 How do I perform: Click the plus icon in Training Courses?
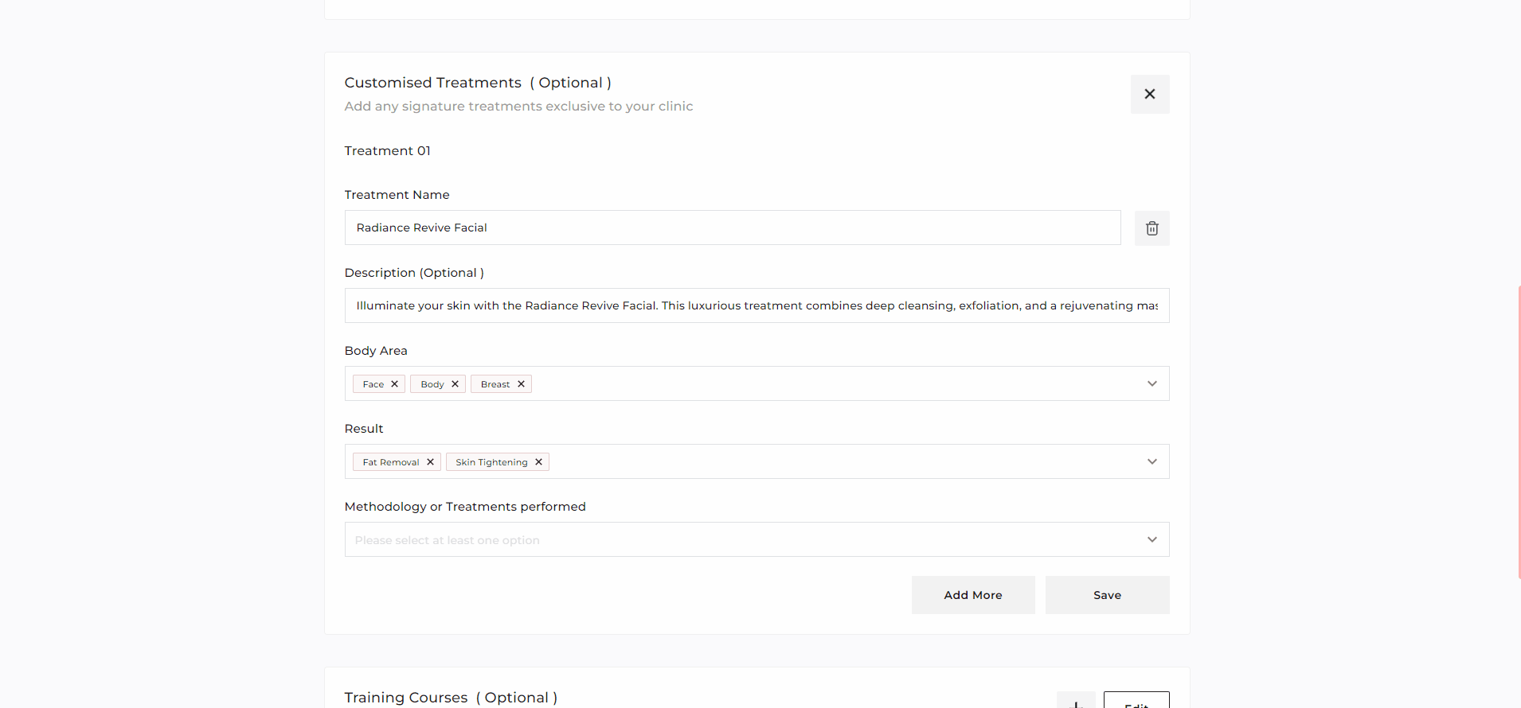1075,702
